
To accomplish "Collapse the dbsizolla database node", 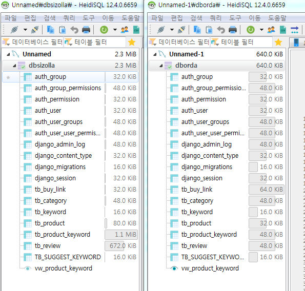I will 14,66.
